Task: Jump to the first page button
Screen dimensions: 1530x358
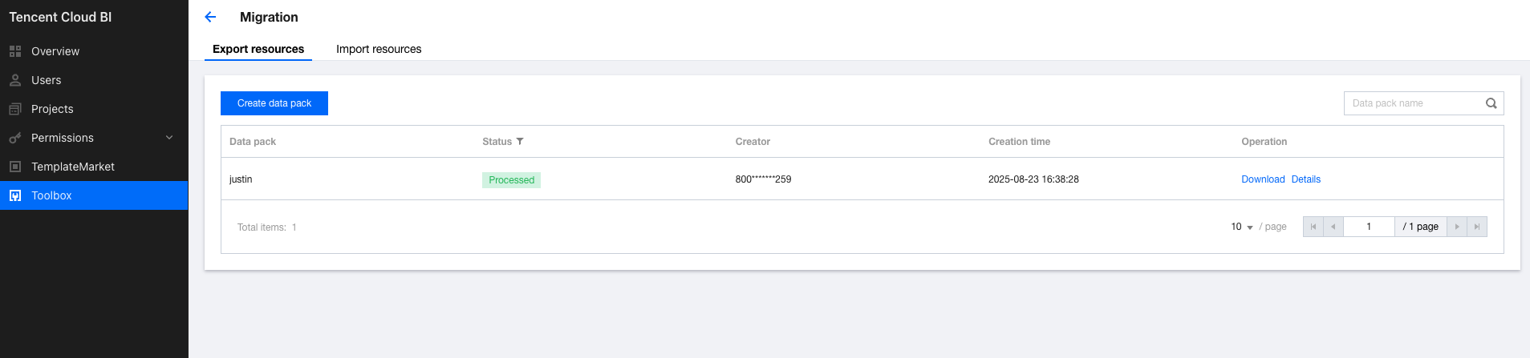Action: click(x=1313, y=227)
